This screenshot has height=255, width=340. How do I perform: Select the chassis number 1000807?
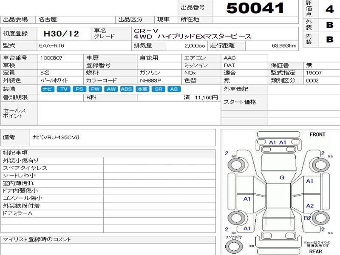51,58
